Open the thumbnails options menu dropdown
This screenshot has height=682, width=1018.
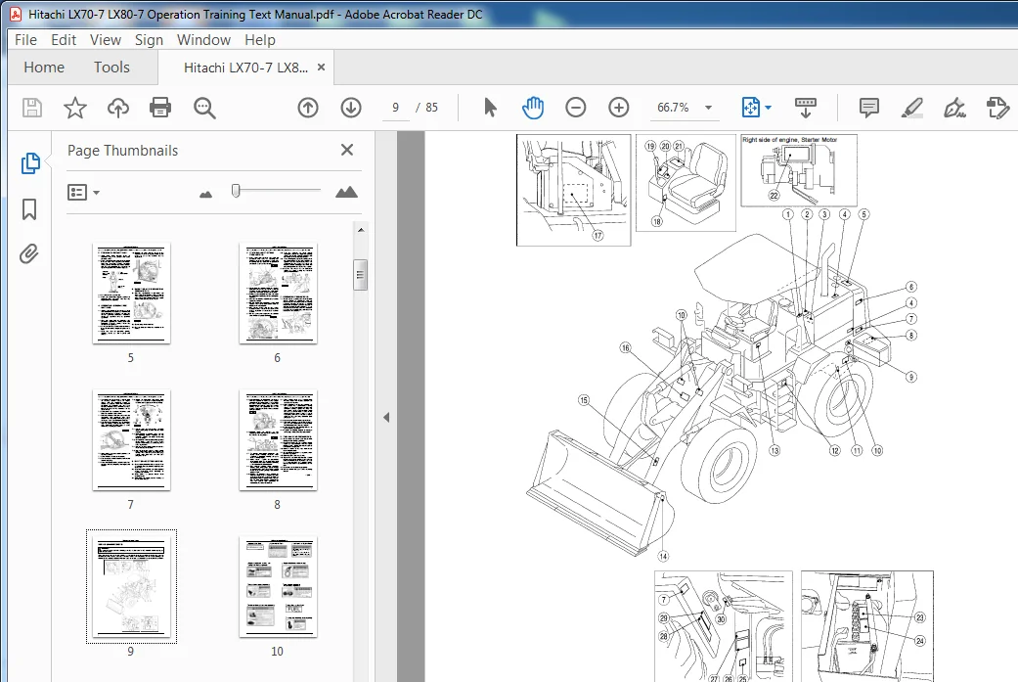83,192
